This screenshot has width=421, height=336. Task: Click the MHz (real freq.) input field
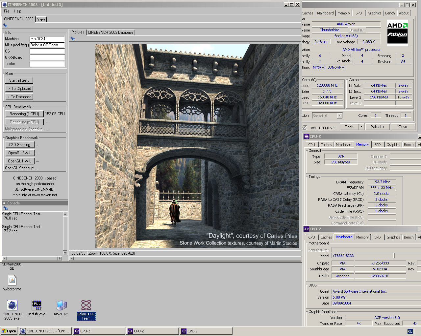click(47, 45)
